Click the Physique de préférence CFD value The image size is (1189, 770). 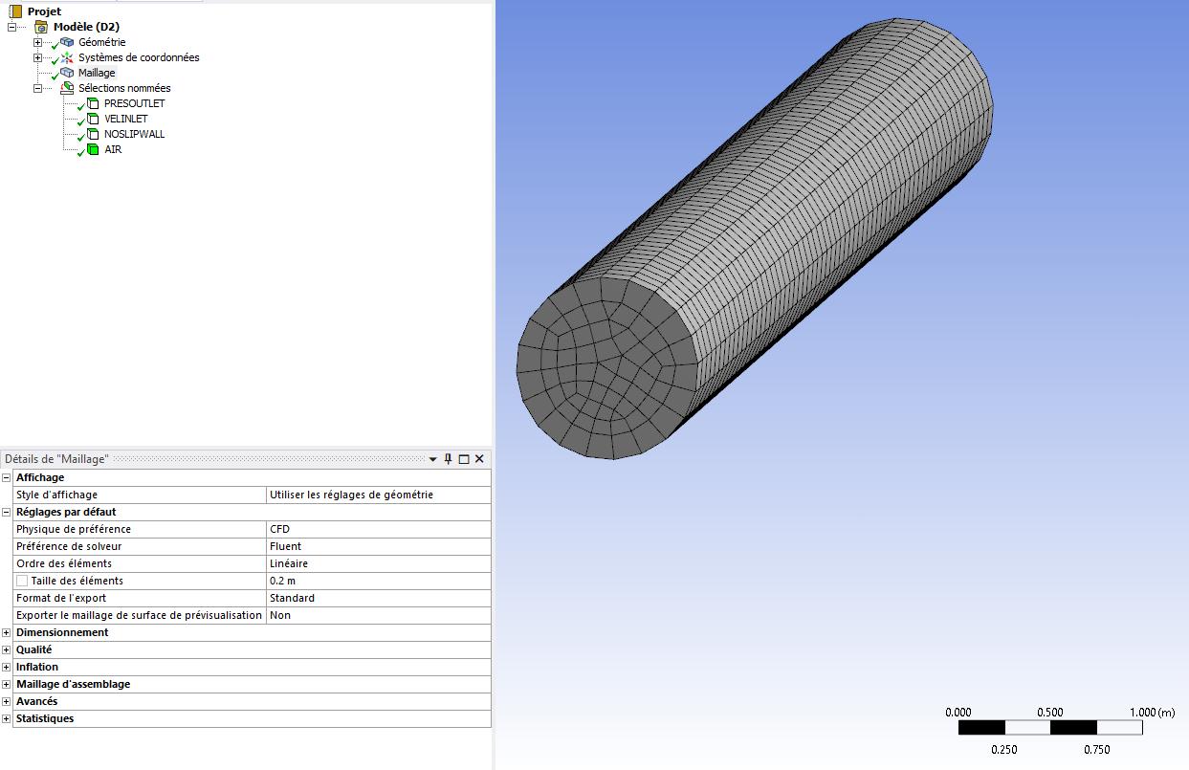point(377,529)
